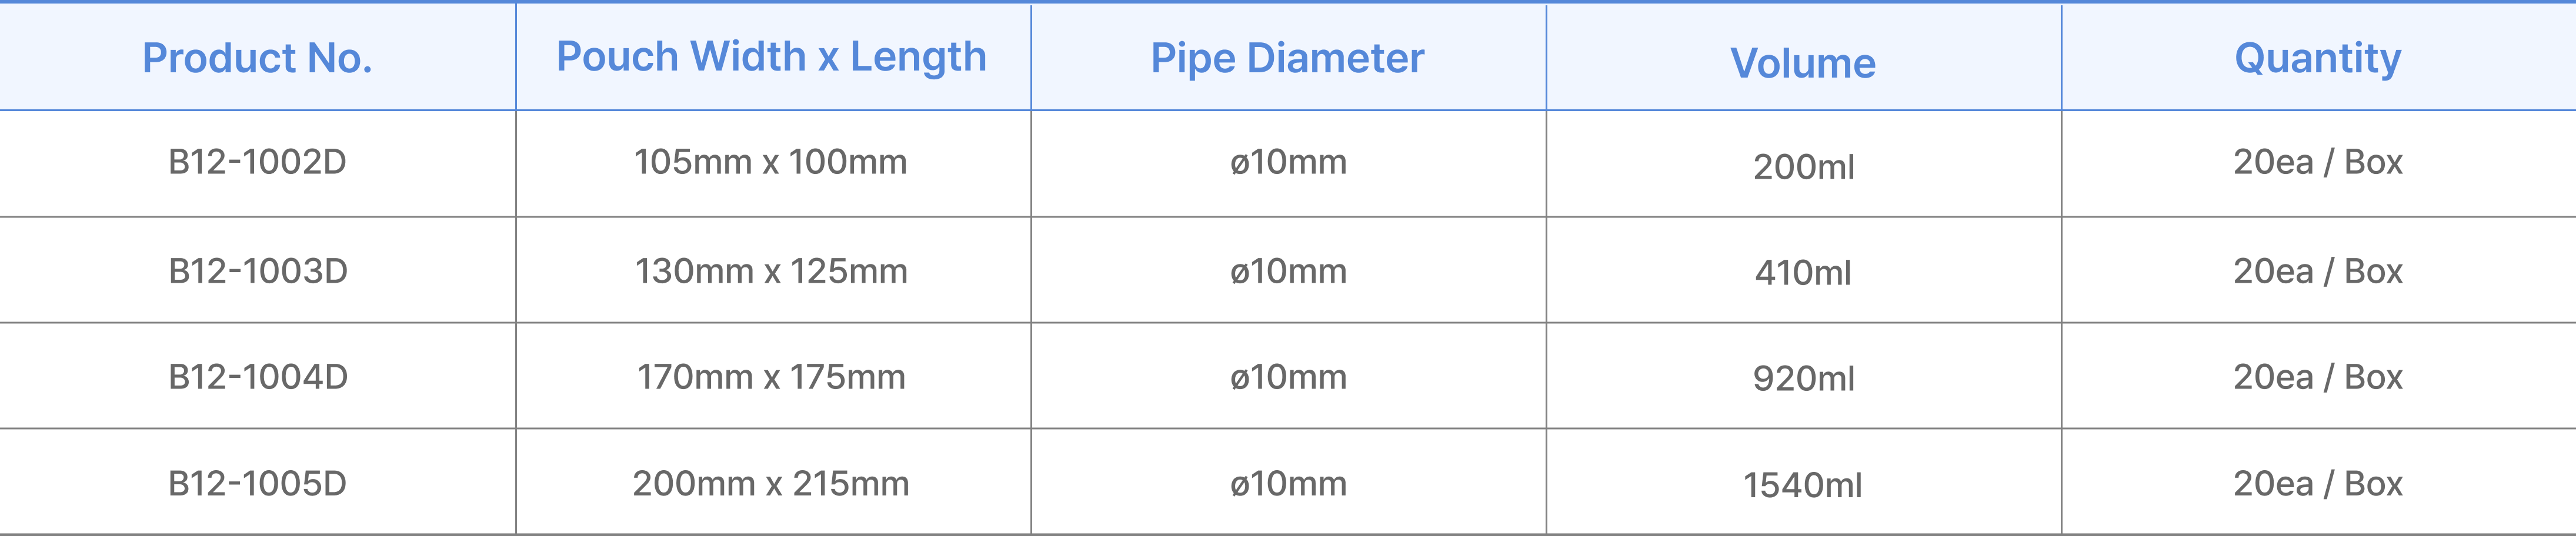Click product number B12-1003D
Screen dimensions: 2576x536
(257, 271)
